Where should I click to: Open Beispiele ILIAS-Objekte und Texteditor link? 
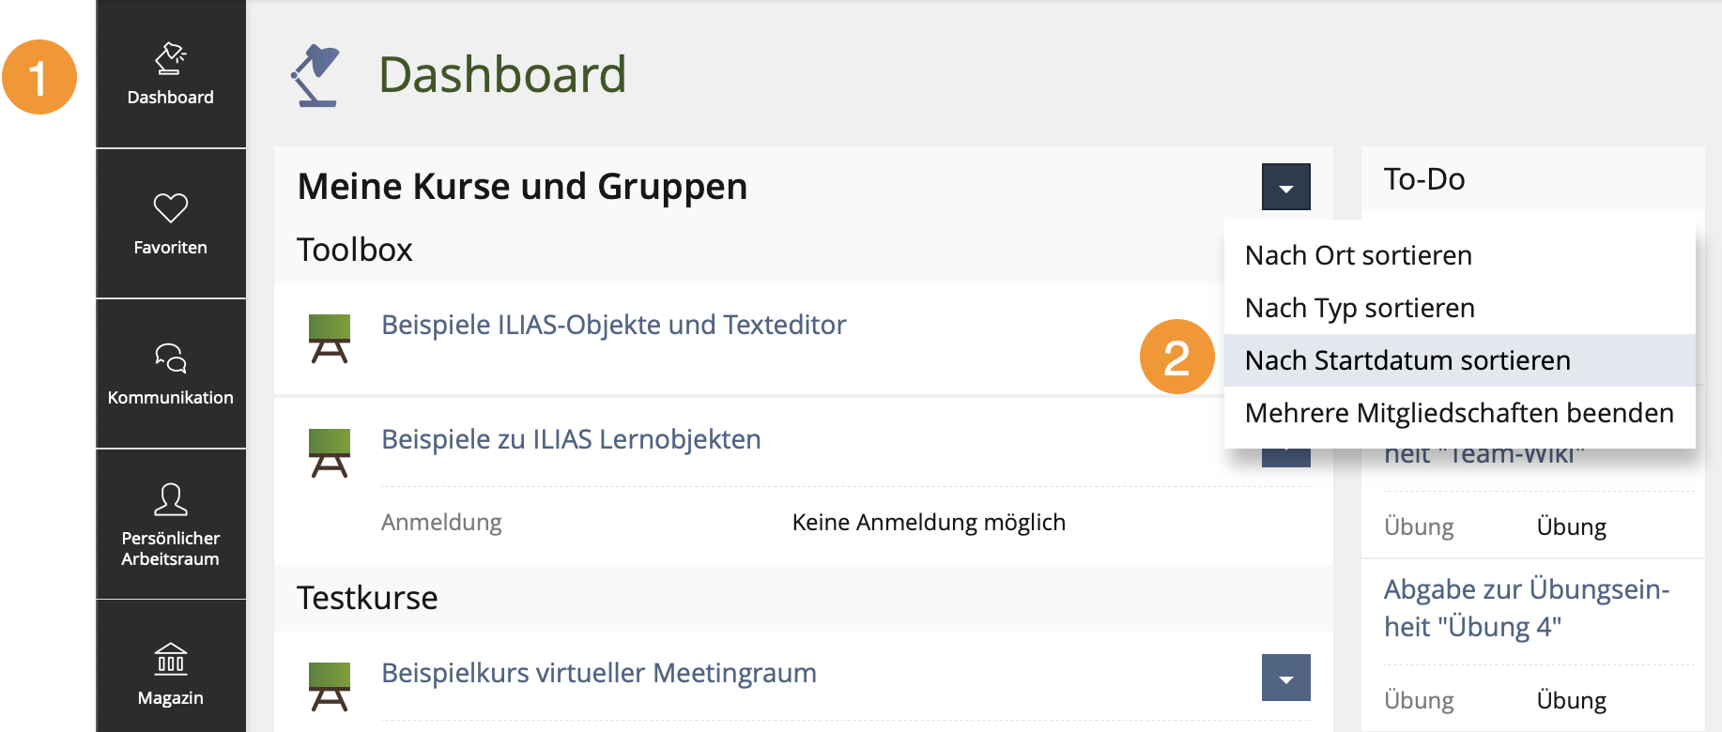[x=614, y=325]
